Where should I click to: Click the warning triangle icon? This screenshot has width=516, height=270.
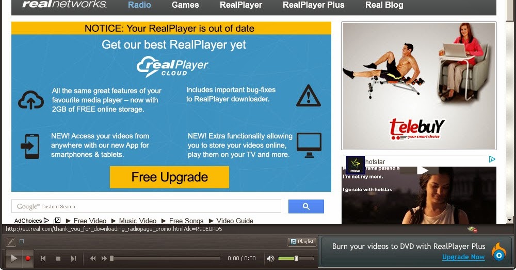point(309,96)
